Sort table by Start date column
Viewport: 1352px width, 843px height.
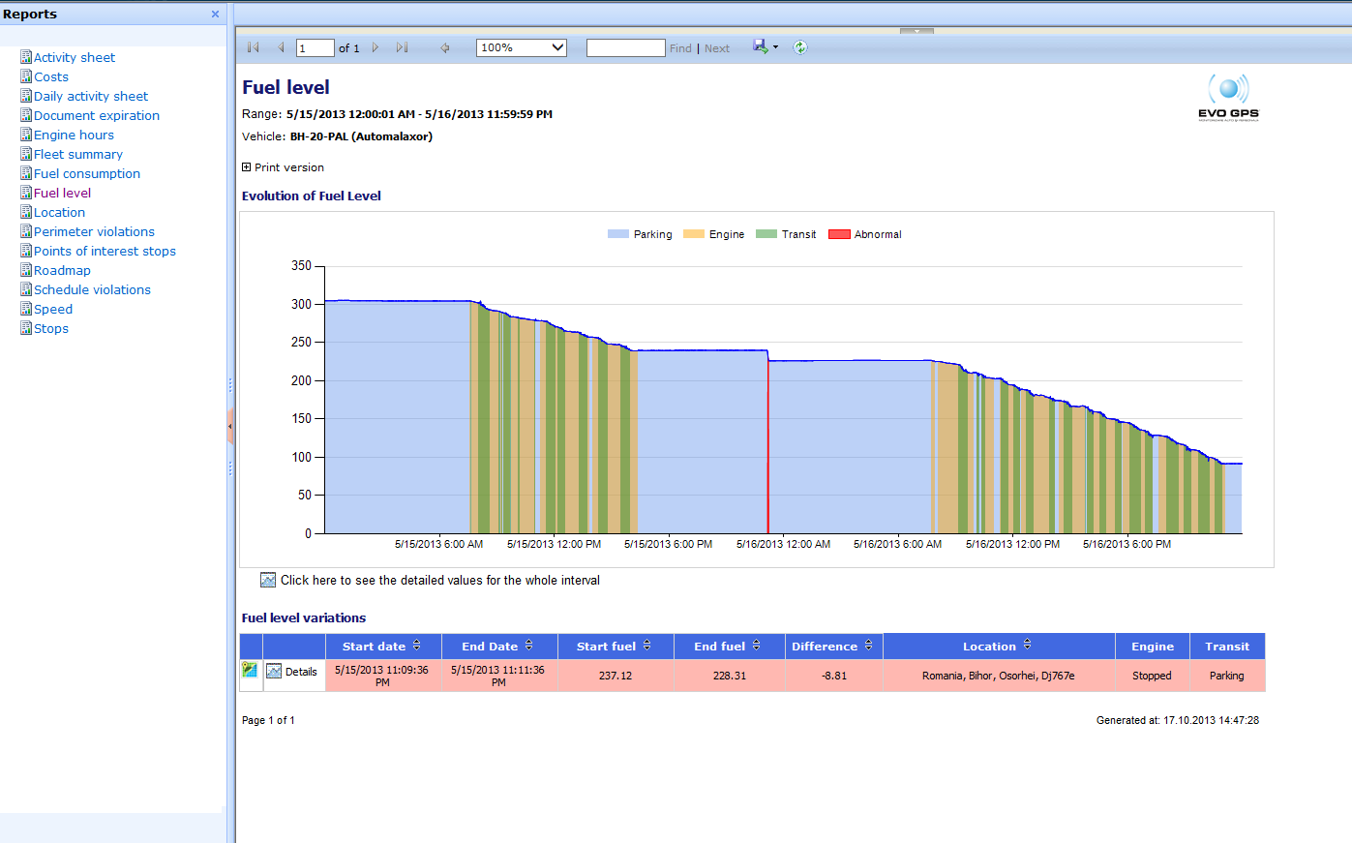pos(417,646)
